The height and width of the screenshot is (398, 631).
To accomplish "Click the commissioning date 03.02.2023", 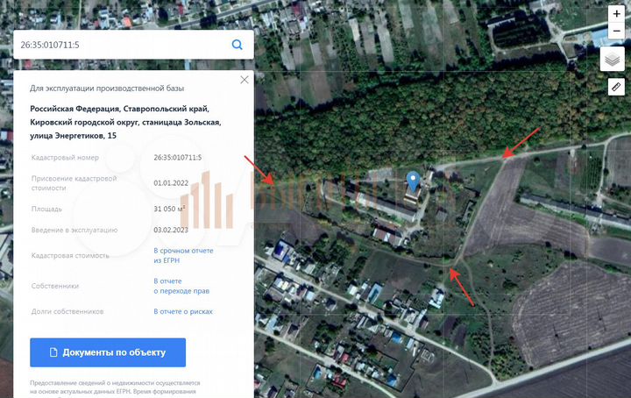I will point(171,230).
